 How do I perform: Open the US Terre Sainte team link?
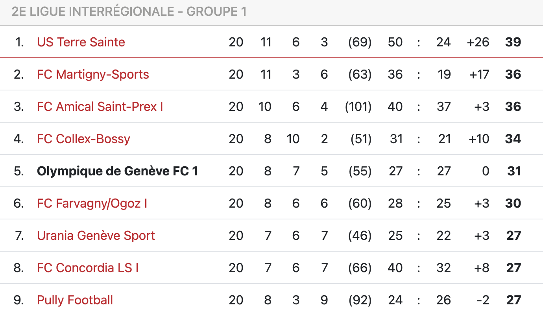[x=81, y=42]
